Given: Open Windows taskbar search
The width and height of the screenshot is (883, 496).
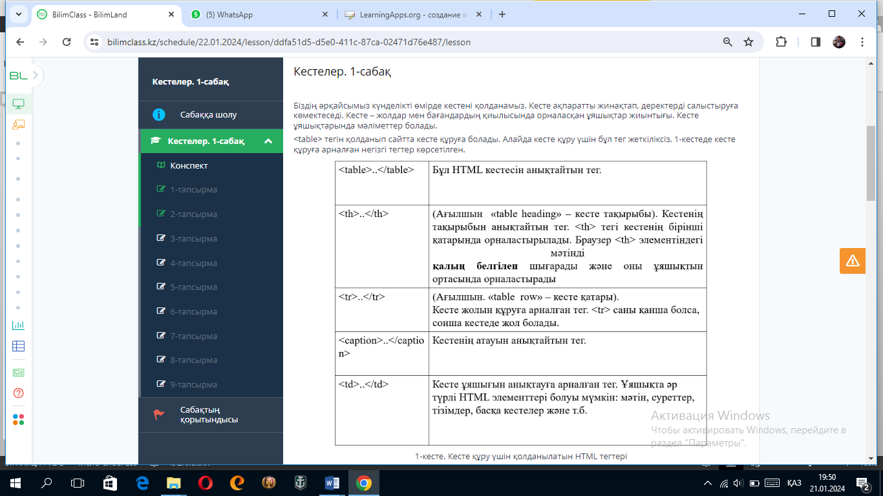Looking at the screenshot, I should pyautogui.click(x=47, y=482).
